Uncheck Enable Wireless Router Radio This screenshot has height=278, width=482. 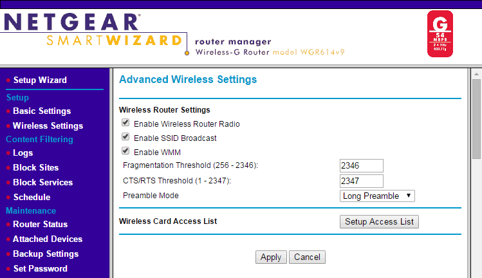click(x=125, y=123)
